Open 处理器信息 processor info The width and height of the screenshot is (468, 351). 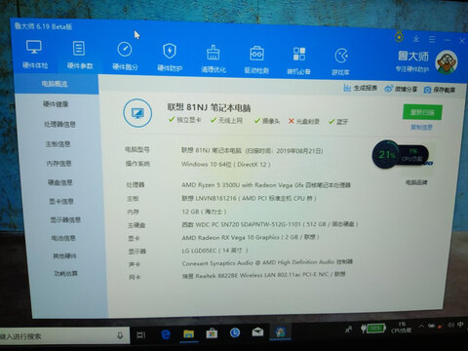click(x=59, y=124)
